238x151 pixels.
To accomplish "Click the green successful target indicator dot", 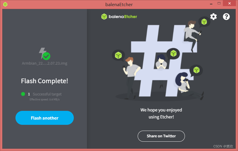I will (23, 94).
